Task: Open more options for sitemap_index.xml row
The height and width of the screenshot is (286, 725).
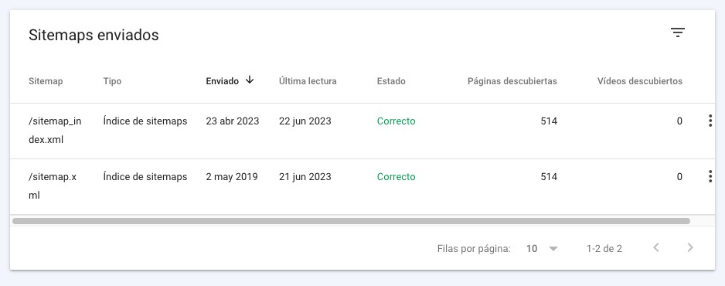Action: pyautogui.click(x=710, y=121)
